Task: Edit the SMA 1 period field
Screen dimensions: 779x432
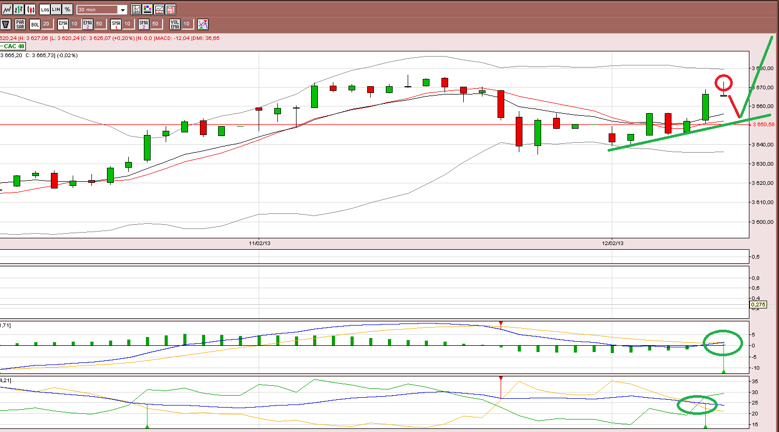Action: 128,24
